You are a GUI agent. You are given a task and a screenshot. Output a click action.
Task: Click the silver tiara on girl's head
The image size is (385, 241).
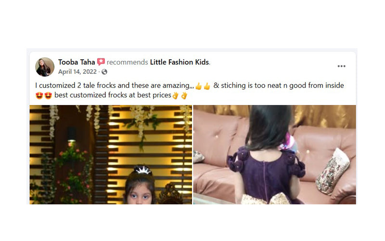[142, 170]
